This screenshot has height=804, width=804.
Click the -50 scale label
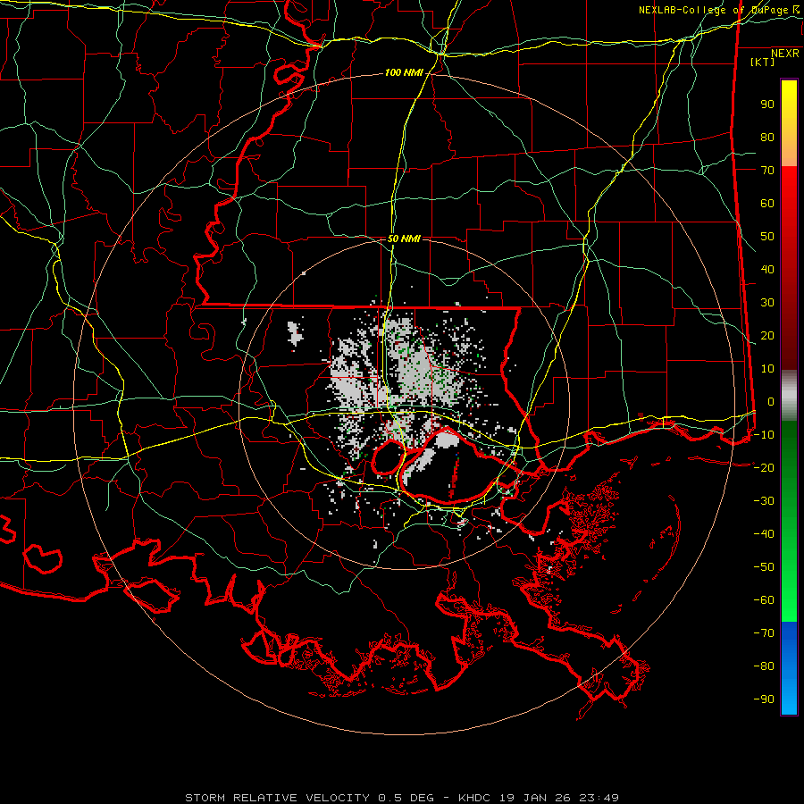pyautogui.click(x=764, y=566)
